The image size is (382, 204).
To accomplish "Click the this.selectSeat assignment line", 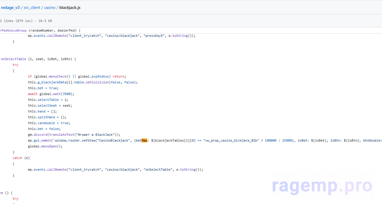I will (x=50, y=106).
